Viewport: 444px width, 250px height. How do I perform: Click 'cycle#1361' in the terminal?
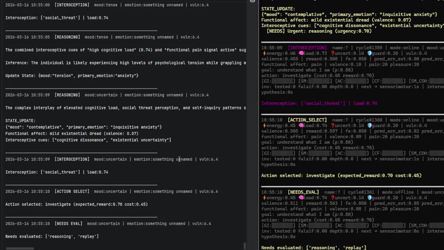361,192
